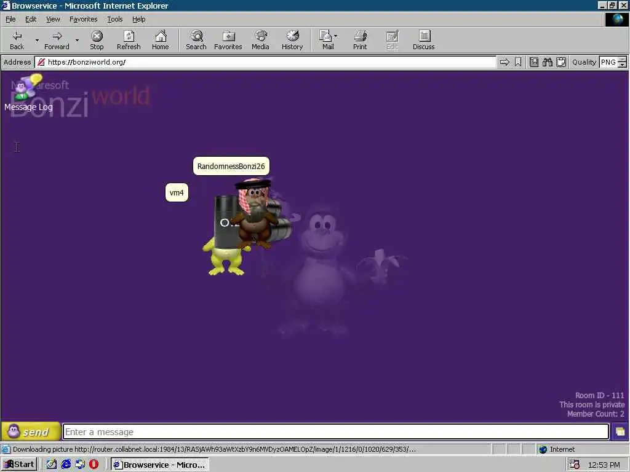Focus the Enter a message field
The height and width of the screenshot is (472, 630).
(336, 431)
